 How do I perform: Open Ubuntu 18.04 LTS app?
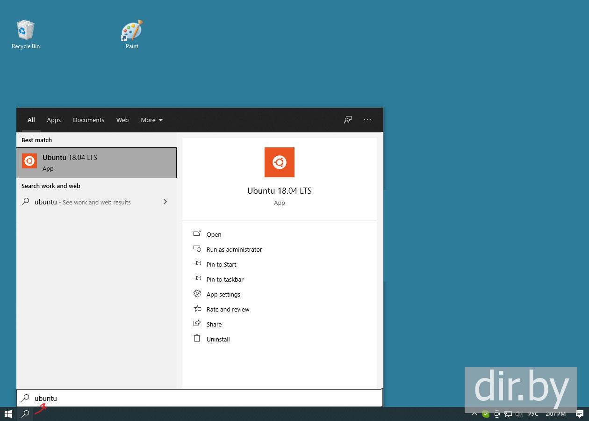(214, 234)
